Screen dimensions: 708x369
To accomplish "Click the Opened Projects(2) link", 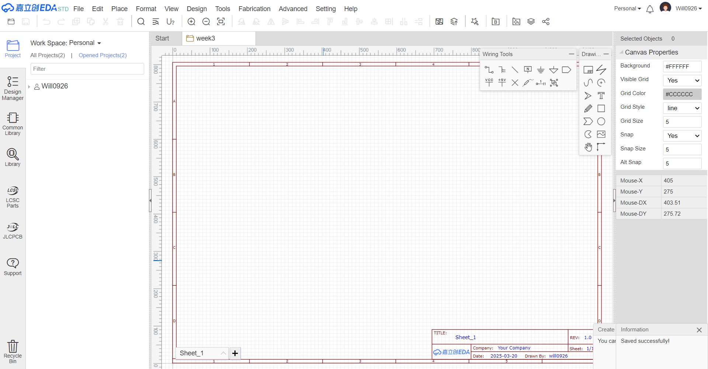I will coord(103,55).
